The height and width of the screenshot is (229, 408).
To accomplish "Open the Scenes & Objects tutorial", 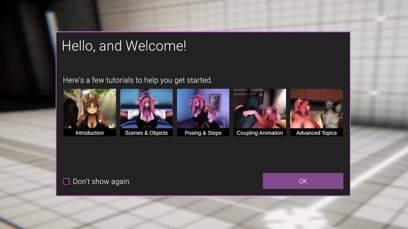I will point(146,112).
